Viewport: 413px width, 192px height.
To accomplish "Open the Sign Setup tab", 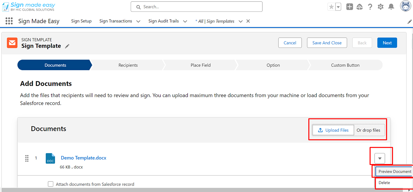I will pos(81,21).
